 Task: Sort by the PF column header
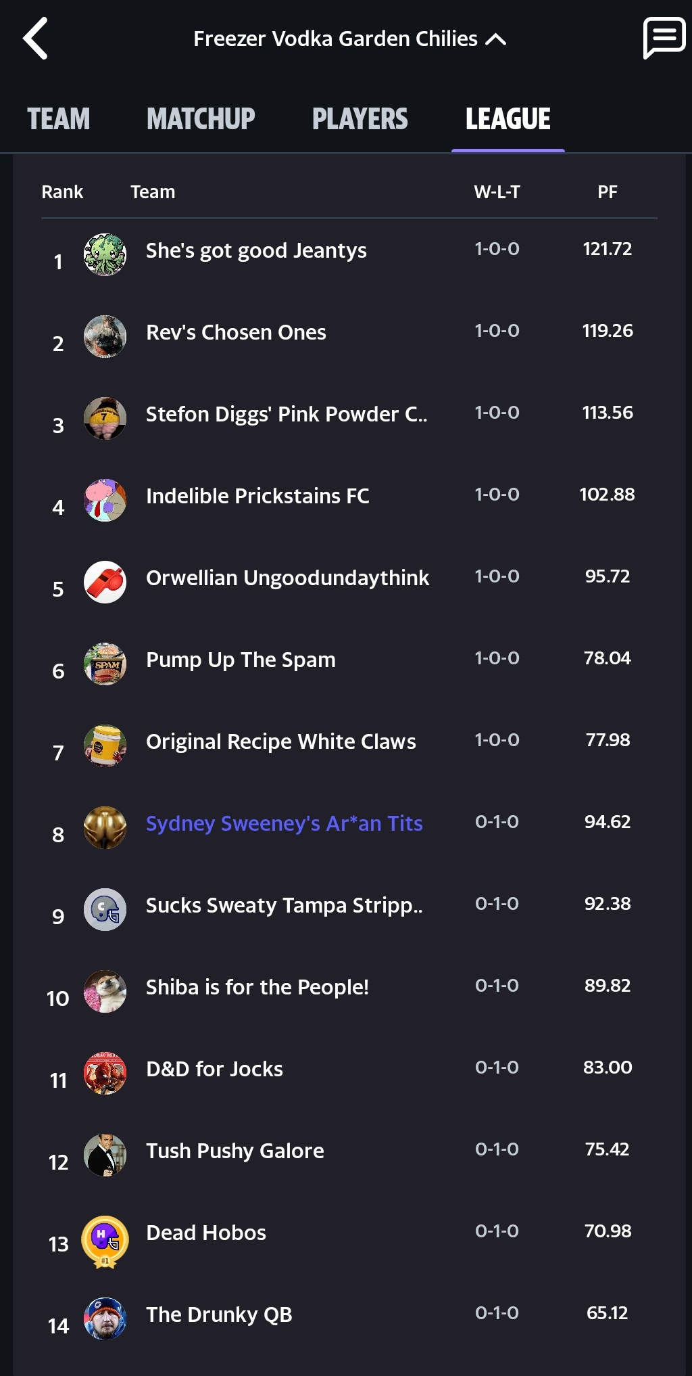click(x=607, y=192)
